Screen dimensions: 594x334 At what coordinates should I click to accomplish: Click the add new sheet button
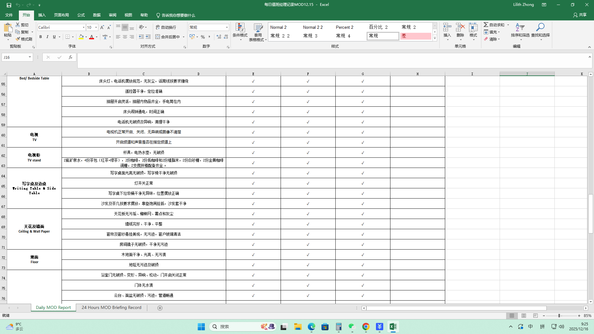[x=160, y=308]
